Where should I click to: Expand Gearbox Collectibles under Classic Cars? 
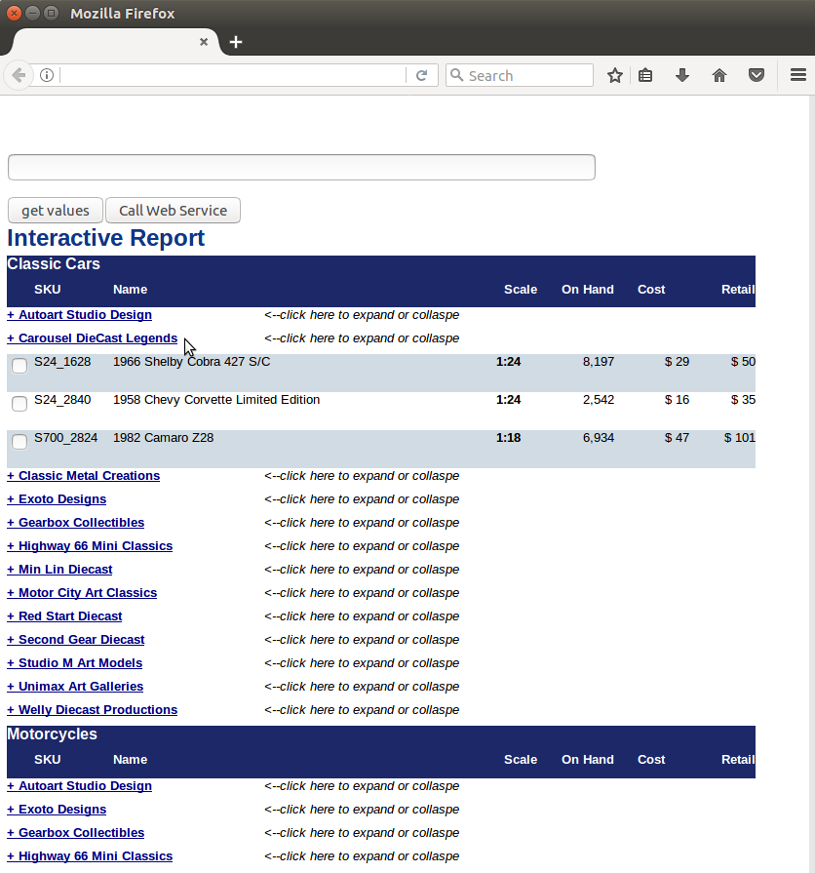tap(76, 522)
